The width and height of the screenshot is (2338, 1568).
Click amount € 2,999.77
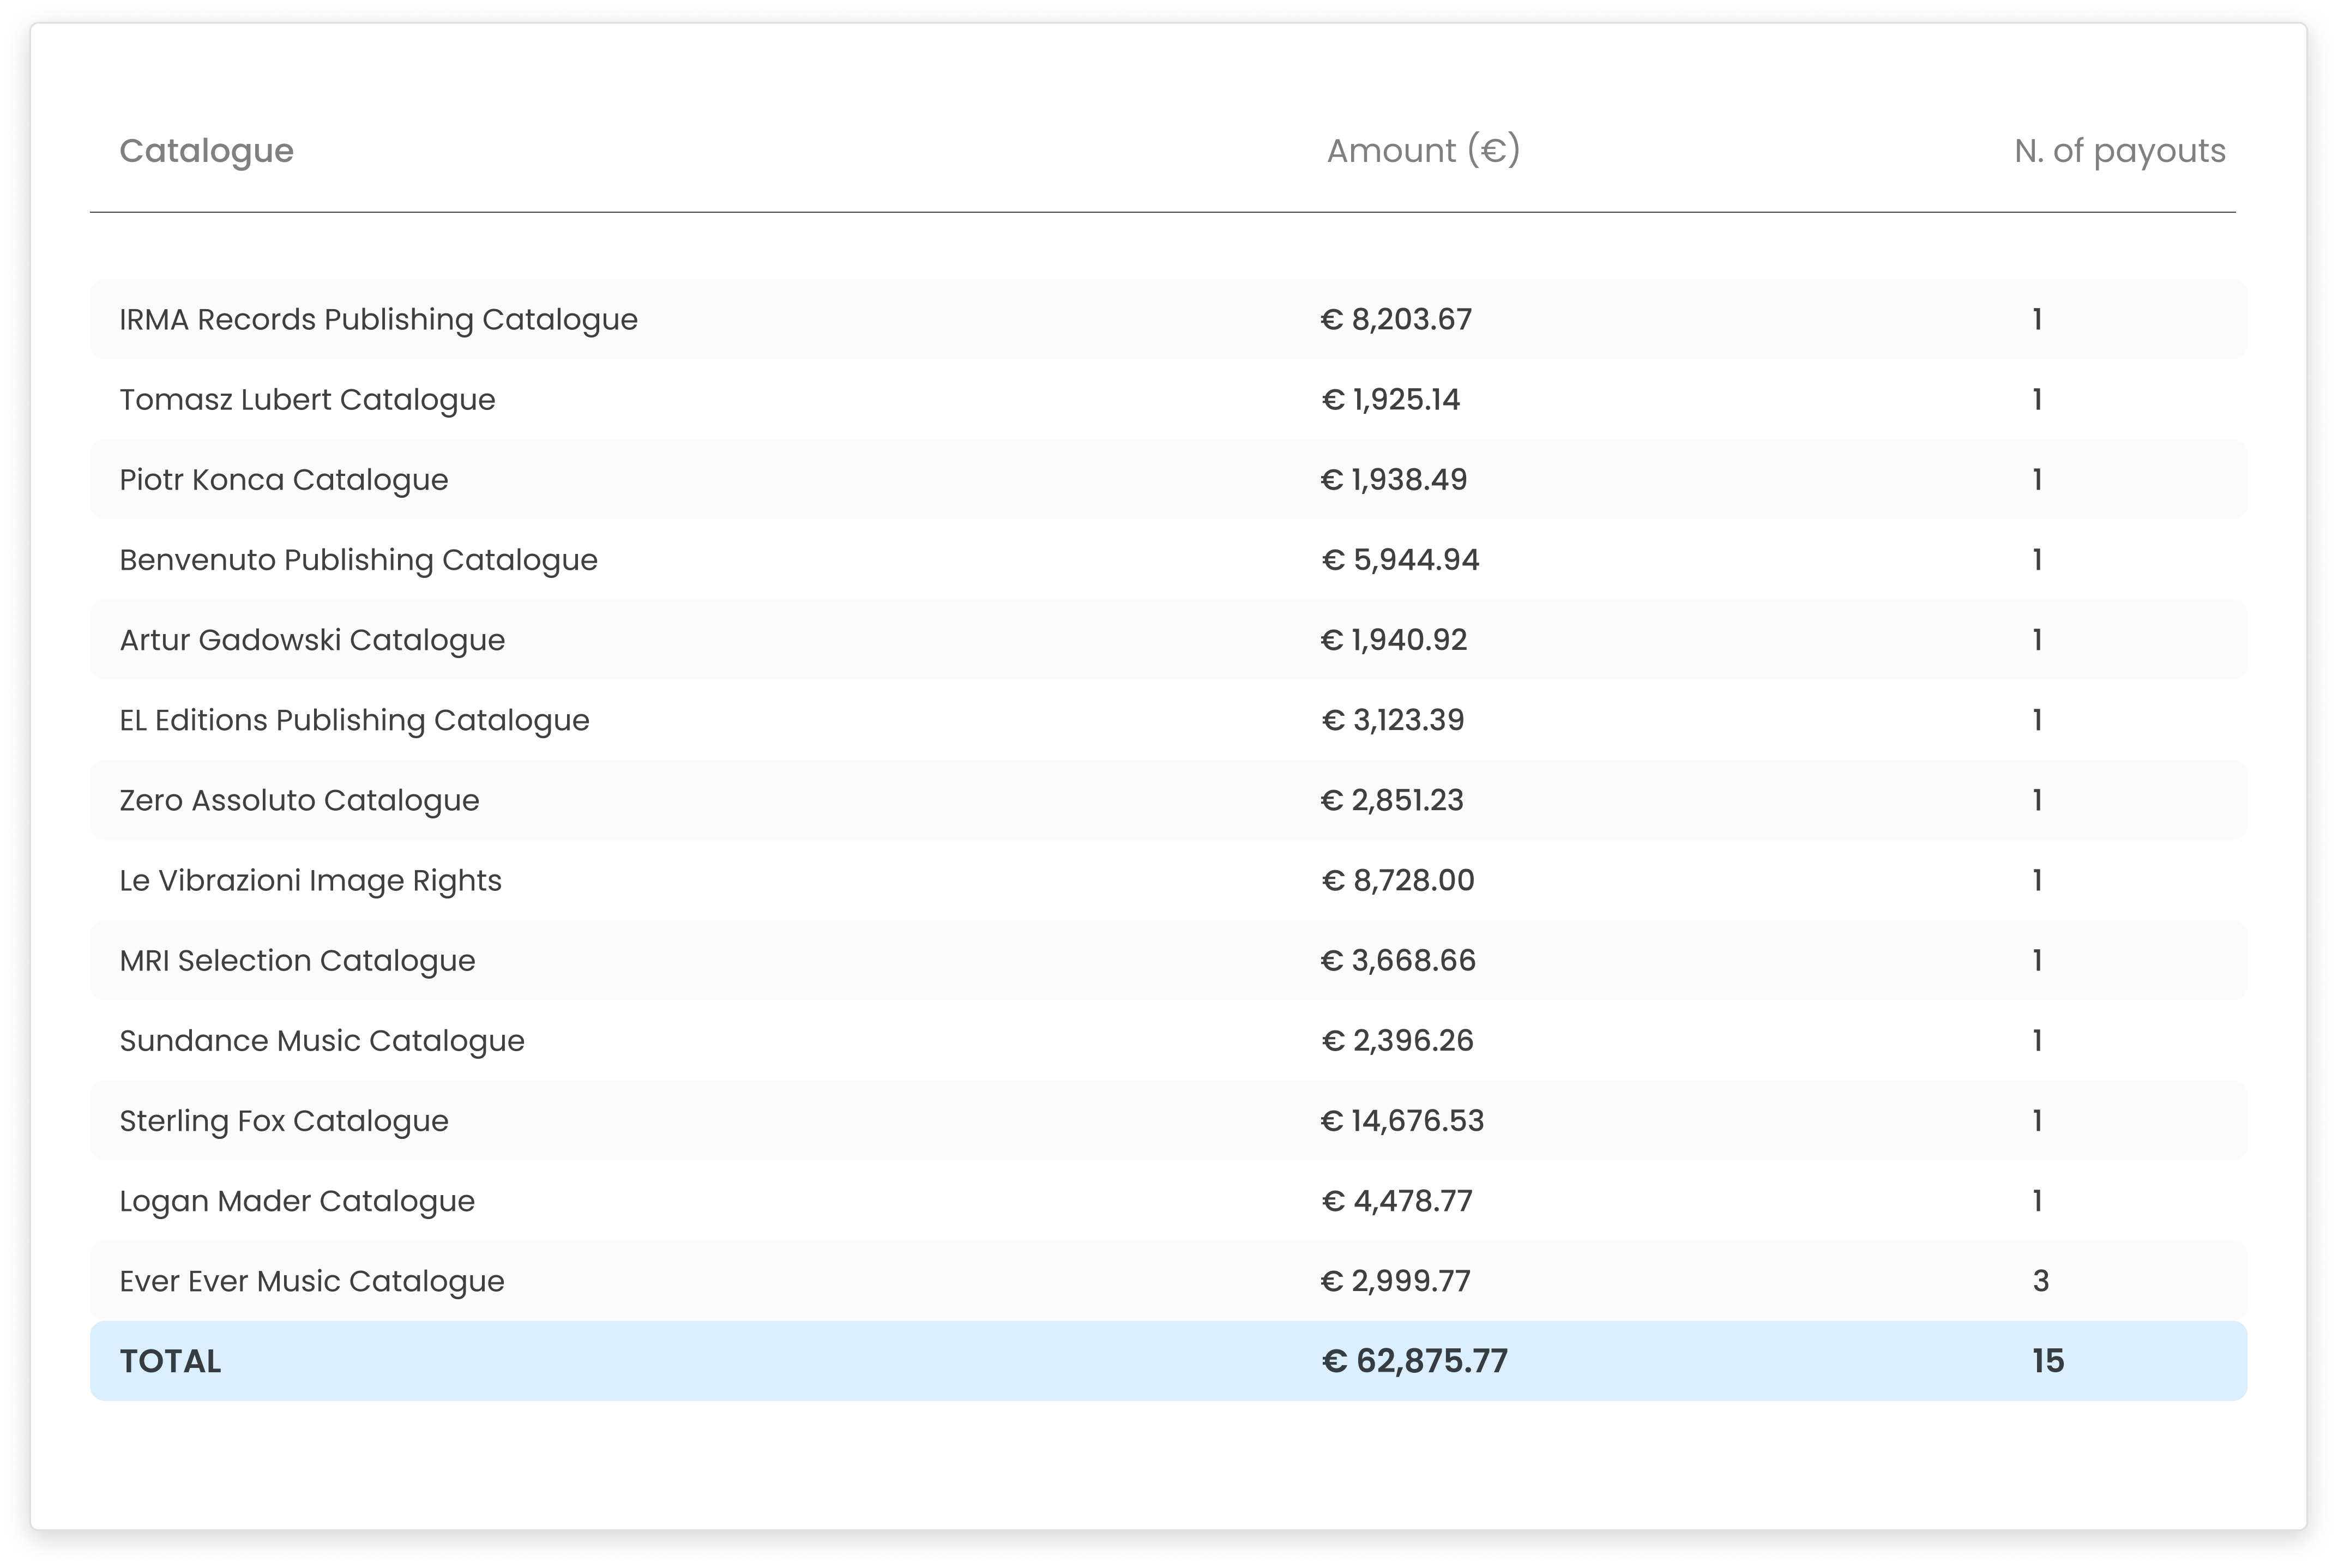pyautogui.click(x=1395, y=1280)
